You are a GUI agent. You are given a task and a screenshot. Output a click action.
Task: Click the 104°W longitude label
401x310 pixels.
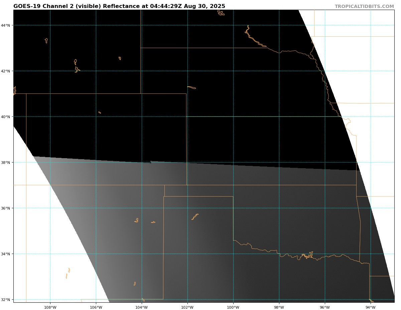(x=142, y=307)
